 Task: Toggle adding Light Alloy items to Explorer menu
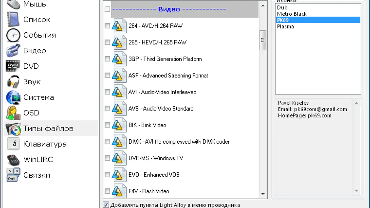pyautogui.click(x=106, y=205)
